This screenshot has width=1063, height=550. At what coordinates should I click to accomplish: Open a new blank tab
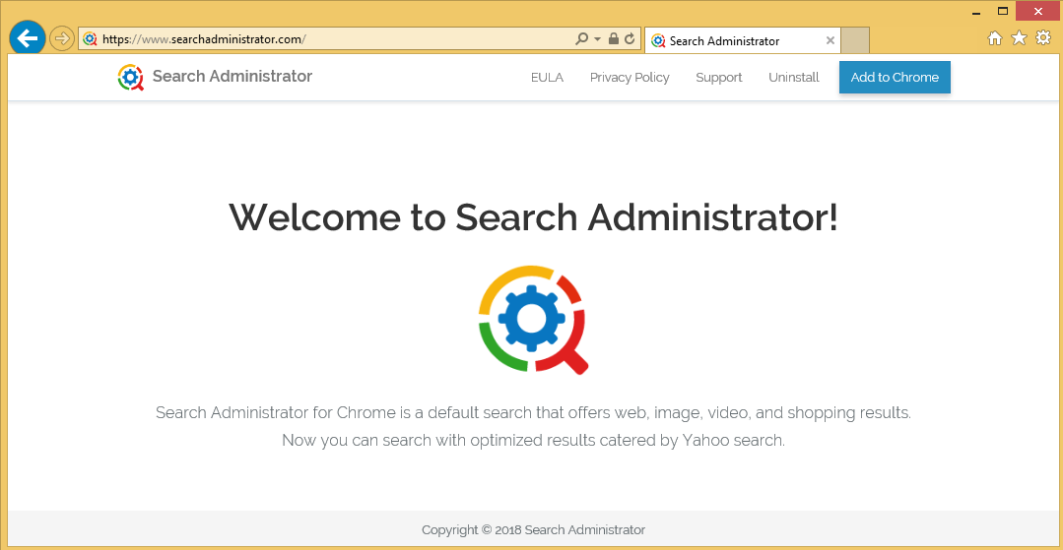[x=855, y=40]
